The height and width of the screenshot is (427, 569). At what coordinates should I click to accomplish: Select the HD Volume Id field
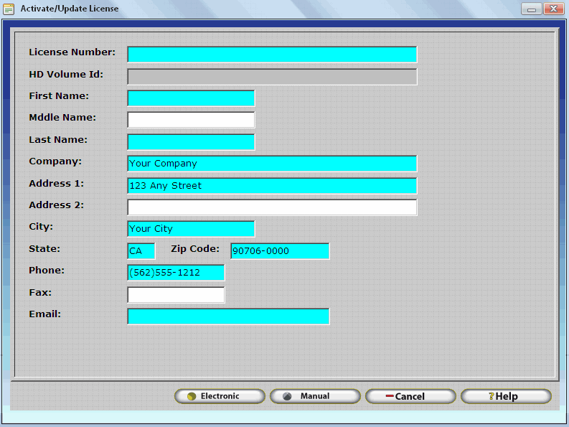[272, 77]
